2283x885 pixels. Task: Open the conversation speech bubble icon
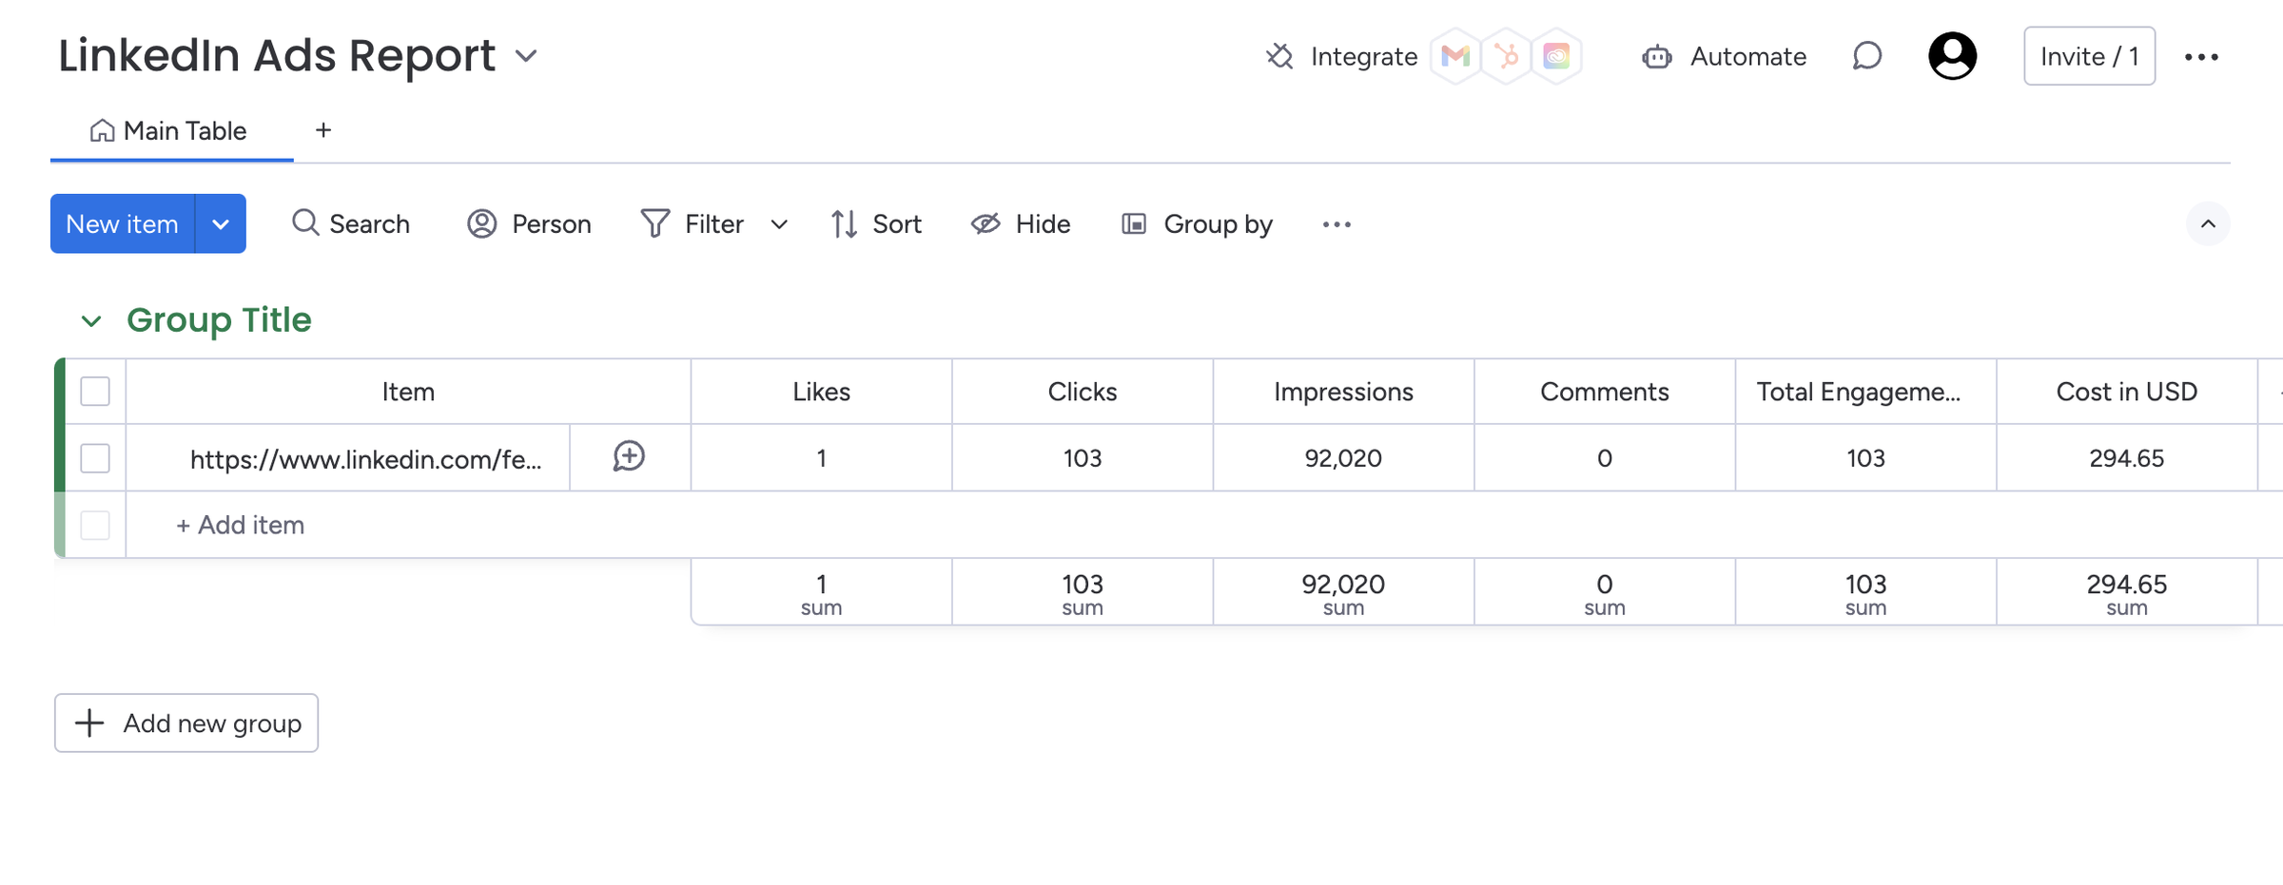click(1866, 56)
